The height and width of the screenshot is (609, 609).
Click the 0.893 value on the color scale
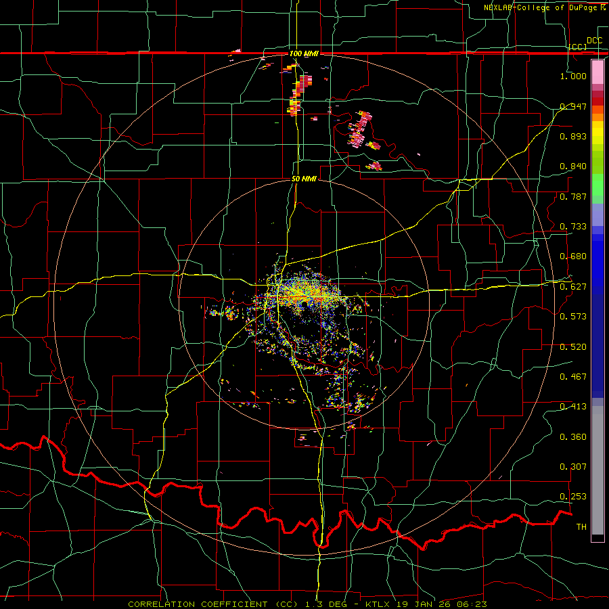pos(573,136)
